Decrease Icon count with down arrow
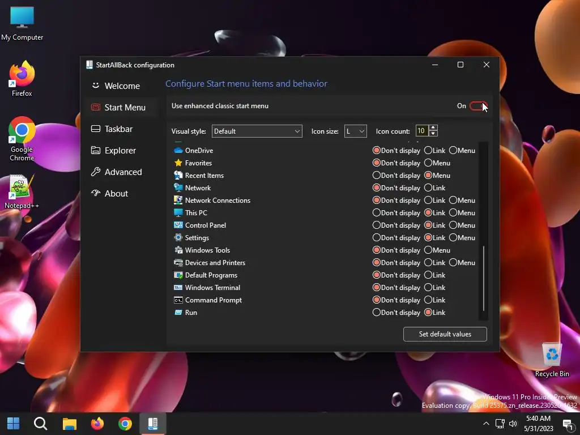This screenshot has height=435, width=580. (x=433, y=134)
